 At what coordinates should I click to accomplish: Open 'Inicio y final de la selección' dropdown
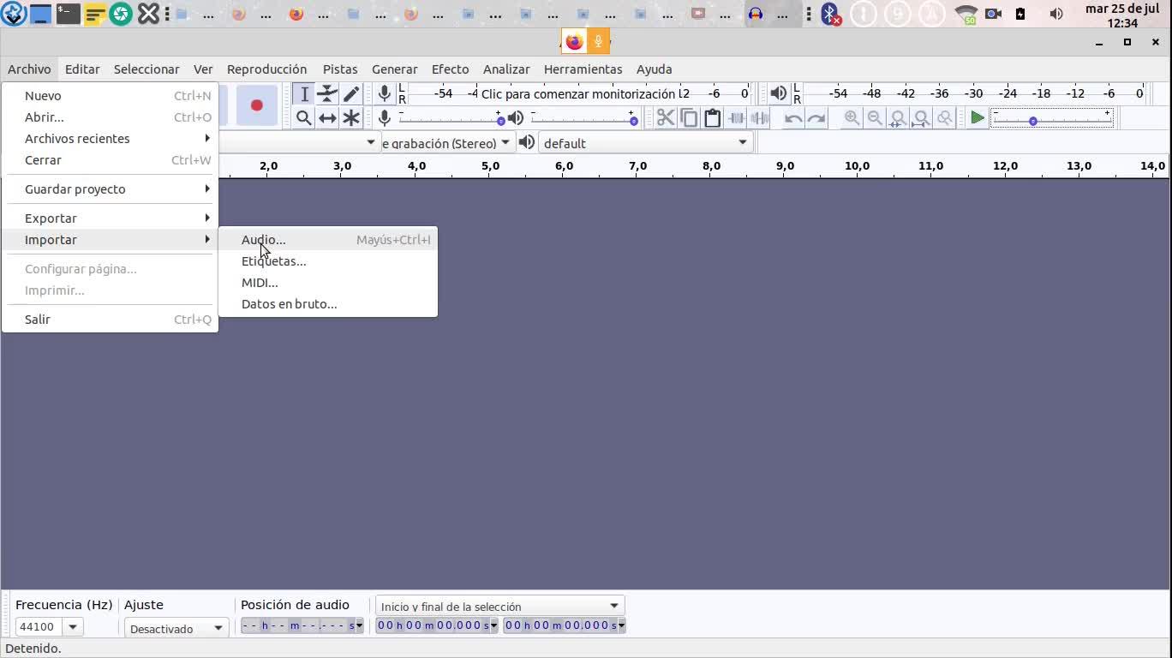coord(500,606)
